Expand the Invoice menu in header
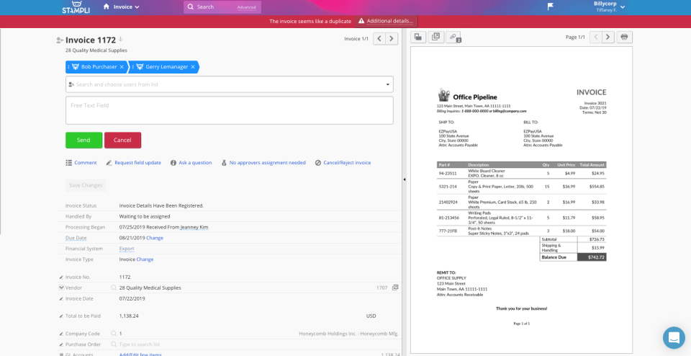691x356 pixels. coord(127,7)
